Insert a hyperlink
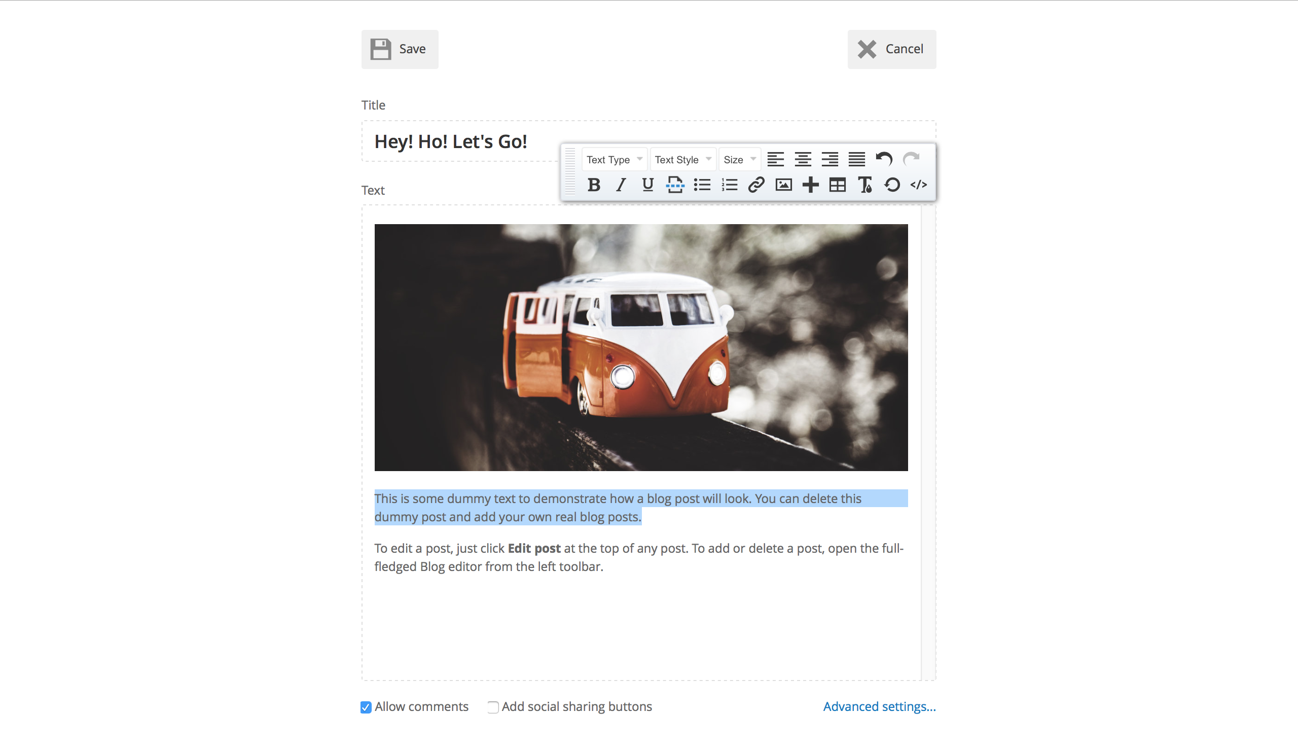 pos(757,185)
